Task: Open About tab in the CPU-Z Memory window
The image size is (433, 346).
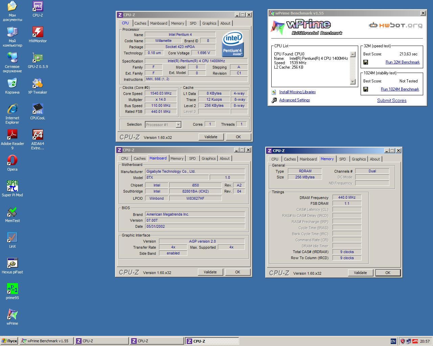Action: point(375,159)
